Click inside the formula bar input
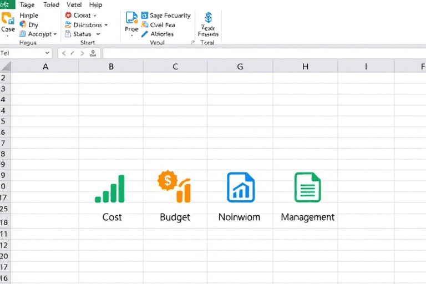Screen dimensions: 426x284 coord(261,53)
